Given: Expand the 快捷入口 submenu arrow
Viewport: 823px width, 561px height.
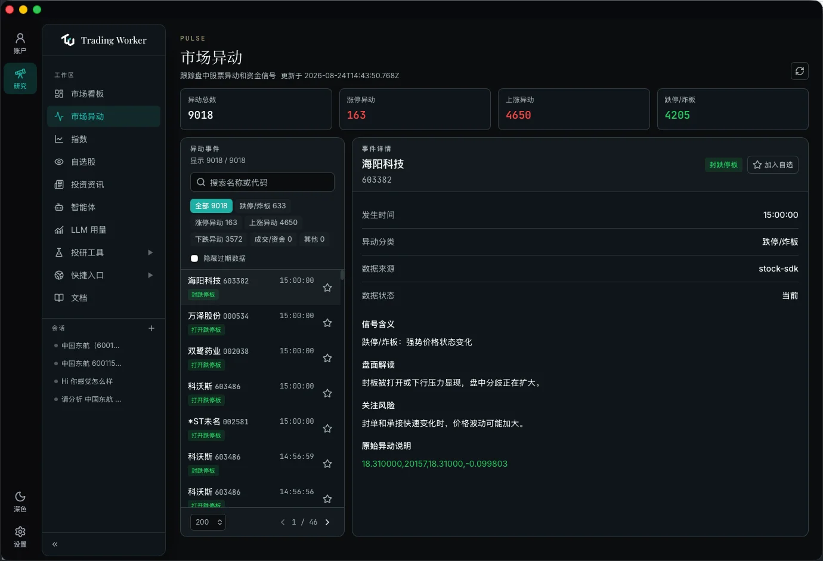Looking at the screenshot, I should tap(150, 275).
